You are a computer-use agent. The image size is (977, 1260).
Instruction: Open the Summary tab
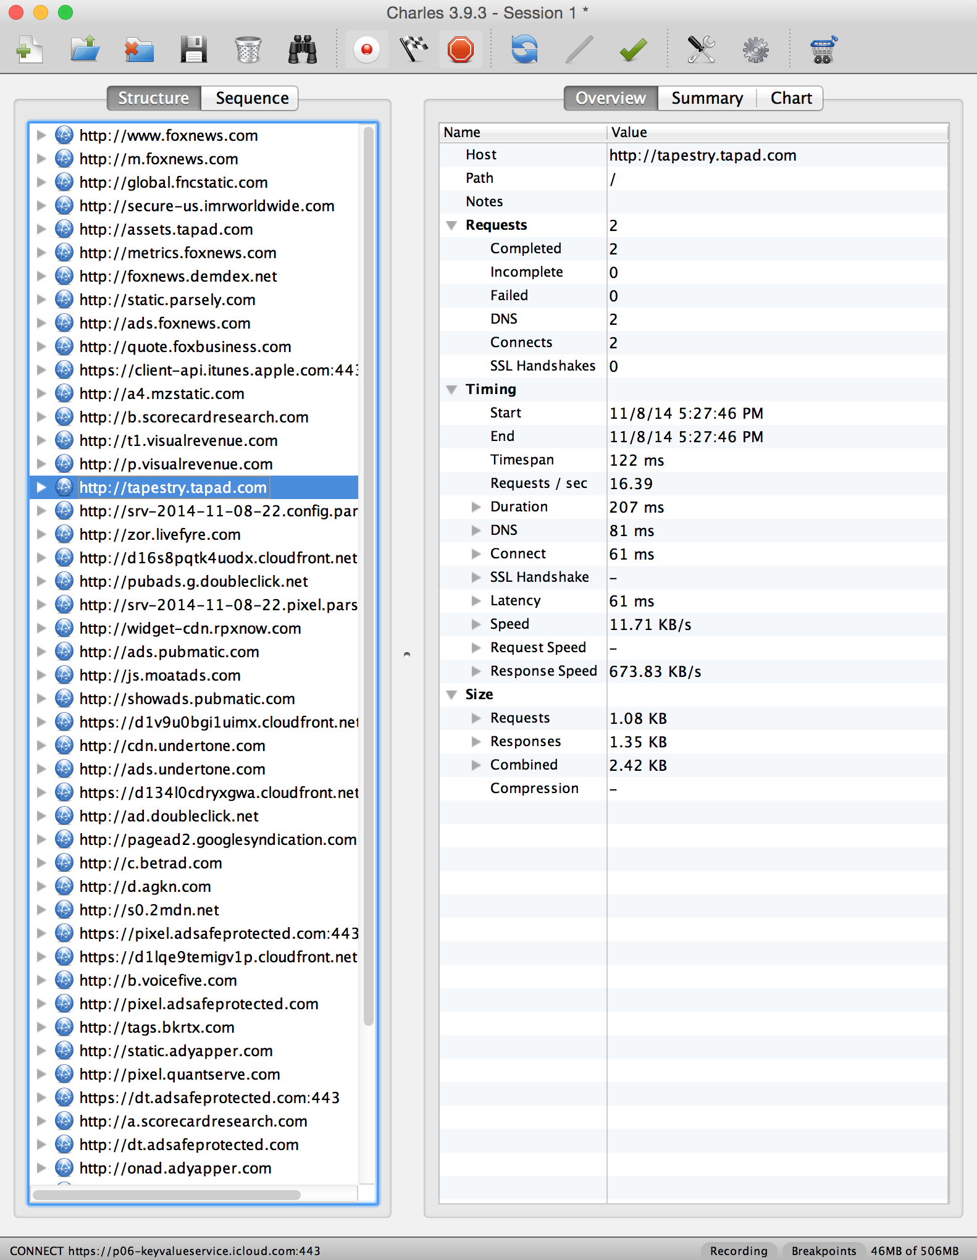click(707, 98)
